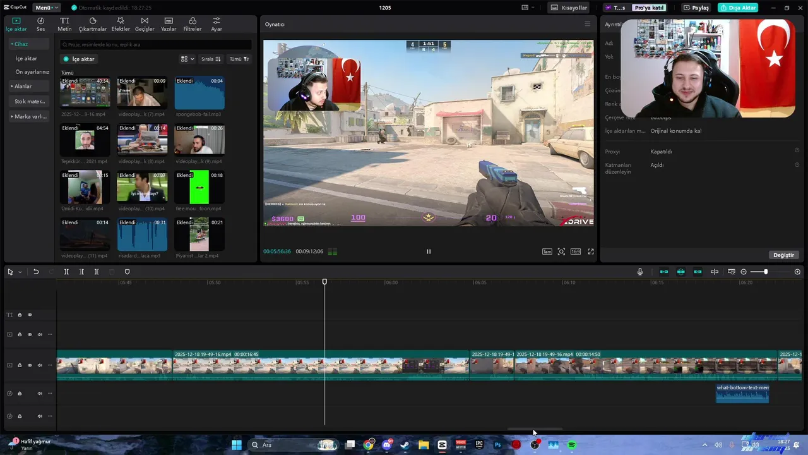Zoom out the timeline with minus icon

pos(744,272)
